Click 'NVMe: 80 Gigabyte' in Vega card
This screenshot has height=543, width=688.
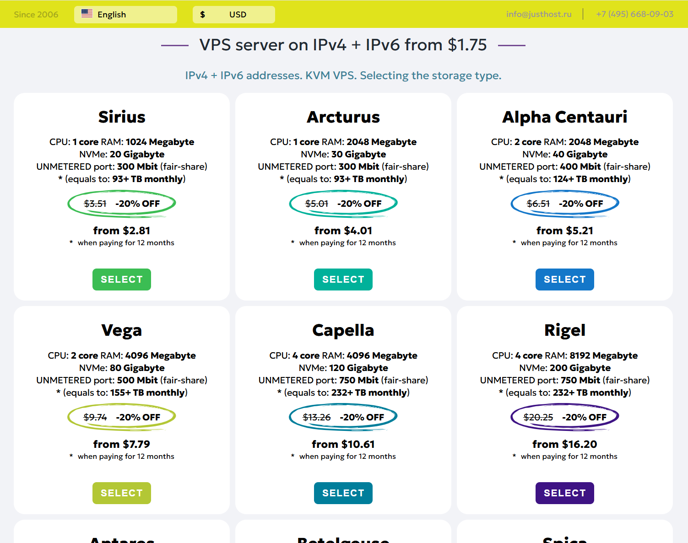pos(122,368)
